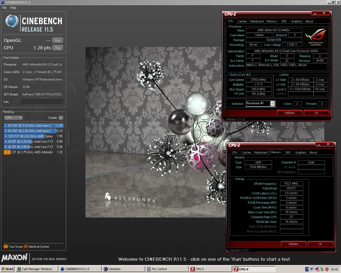The width and height of the screenshot is (341, 273).
Task: Open Graphics tab in upper CPU-Z window
Action: point(297,21)
